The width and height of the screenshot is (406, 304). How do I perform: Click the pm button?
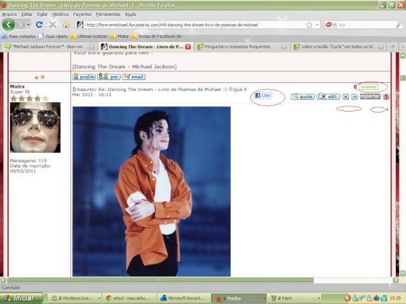[108, 77]
